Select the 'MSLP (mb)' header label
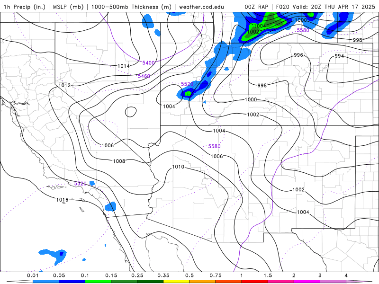The image size is (379, 284). point(68,7)
